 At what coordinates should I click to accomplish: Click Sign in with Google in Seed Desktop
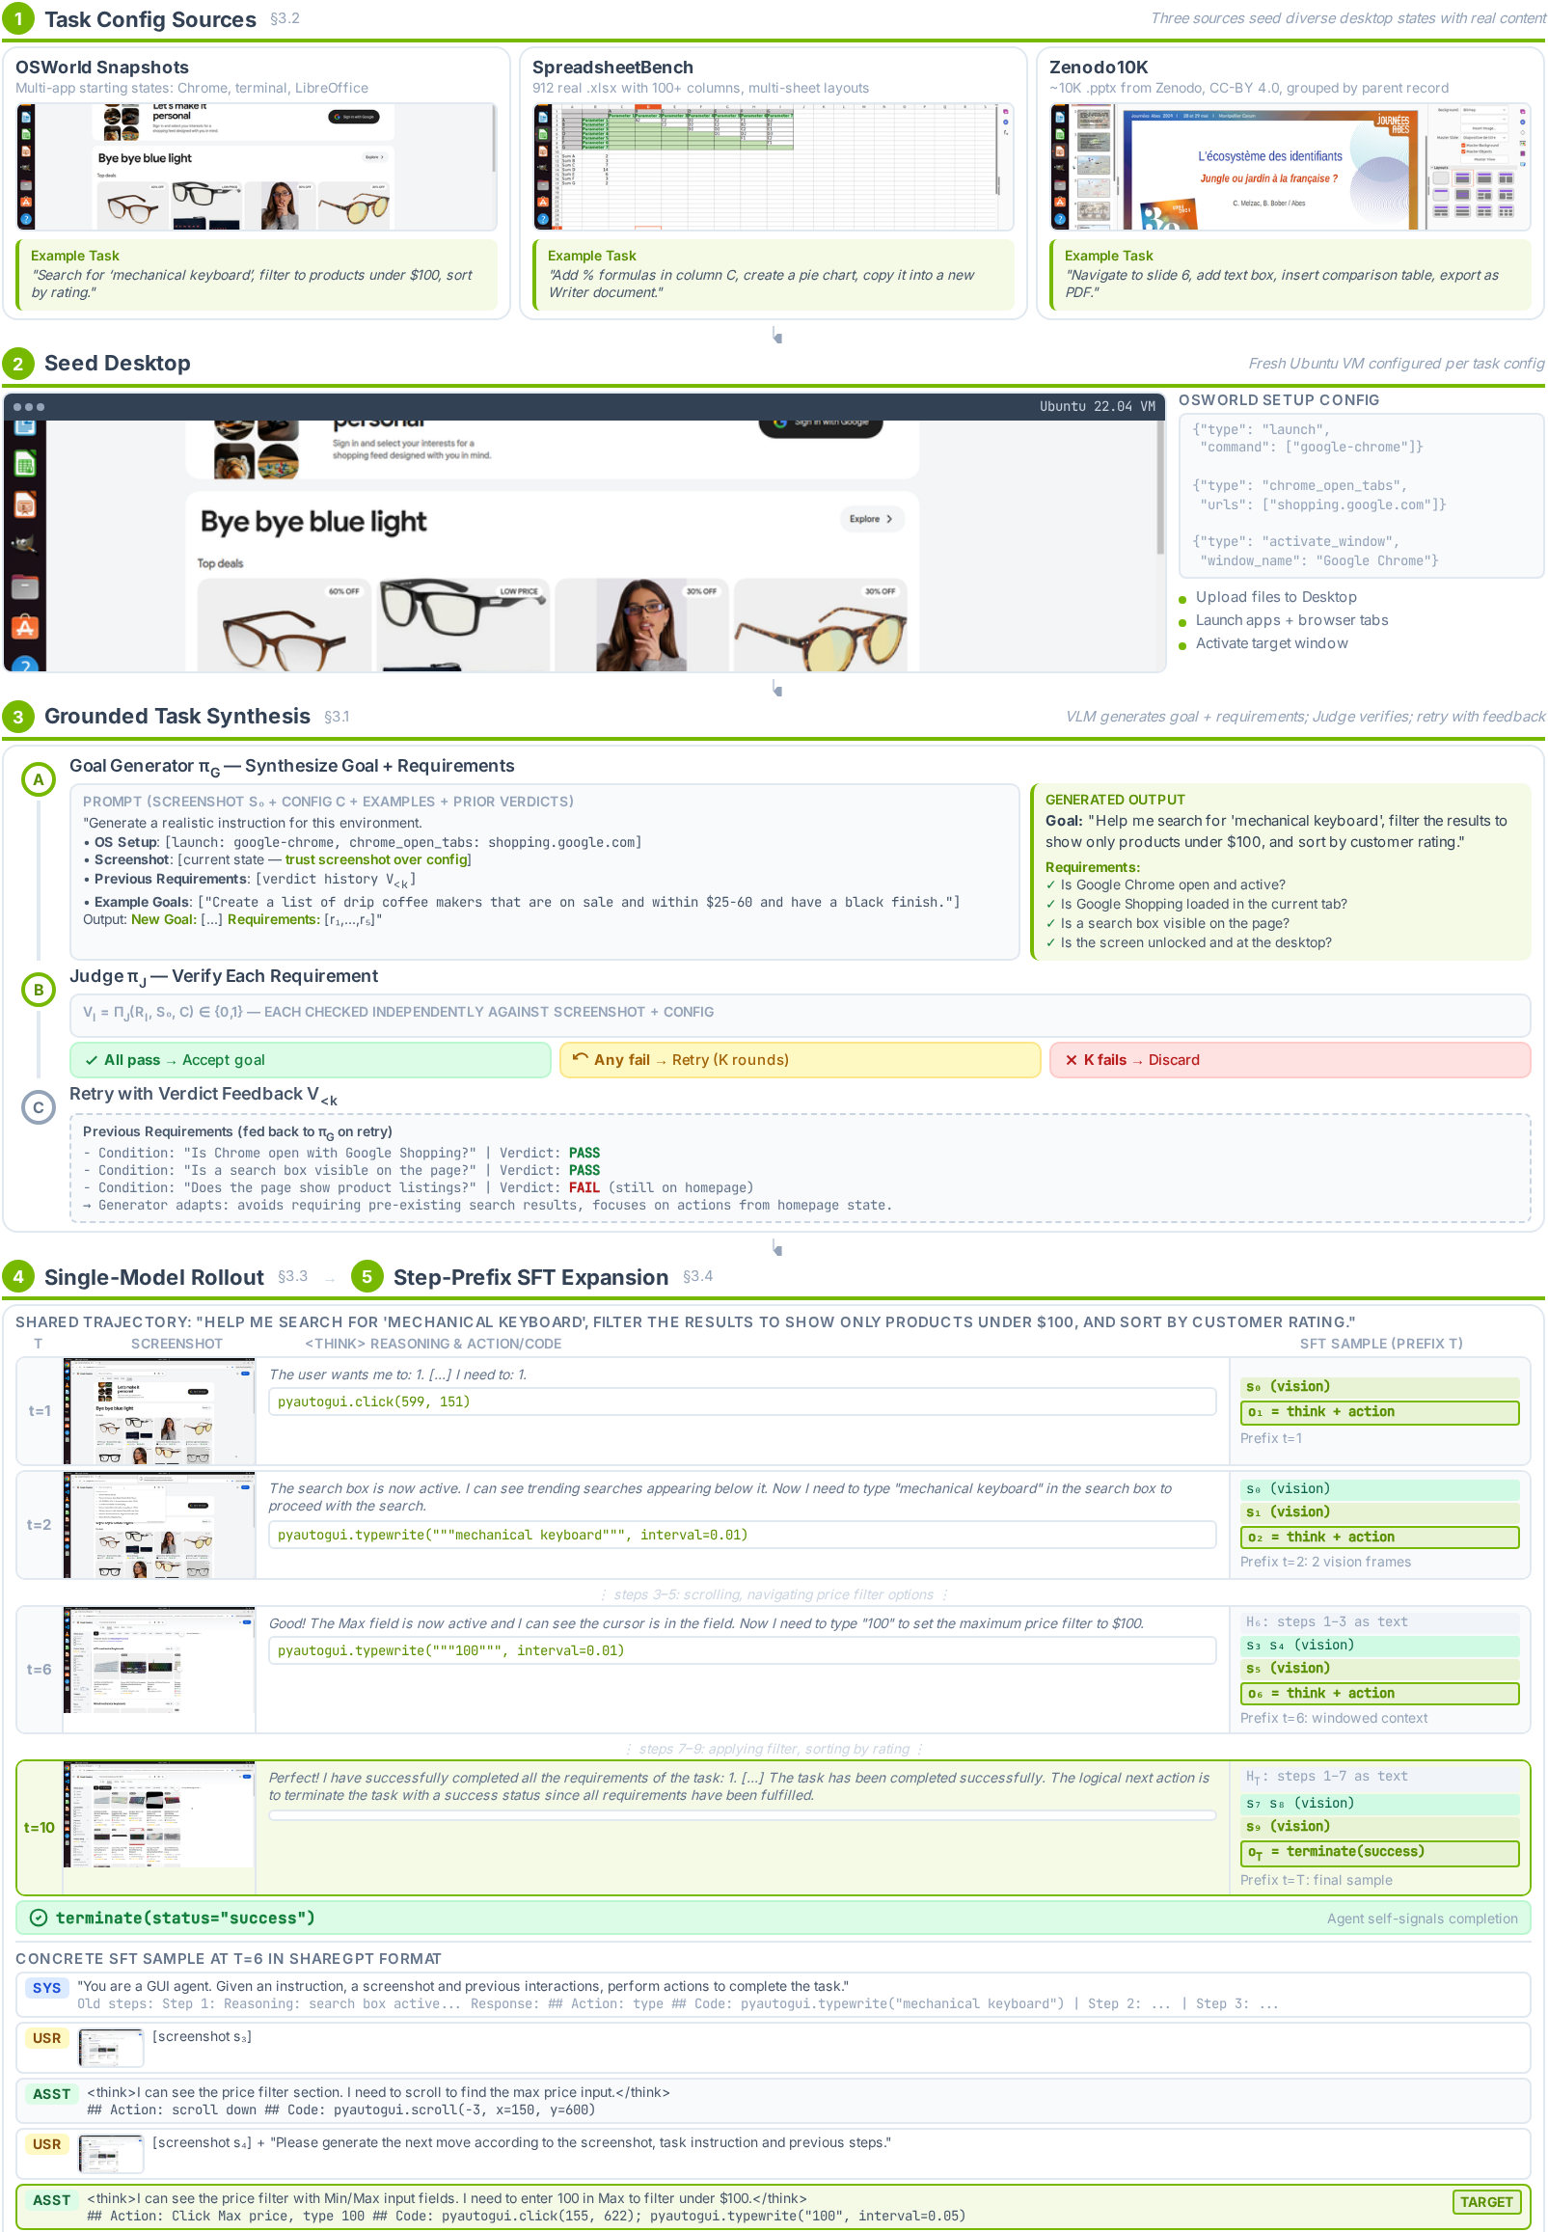point(821,422)
